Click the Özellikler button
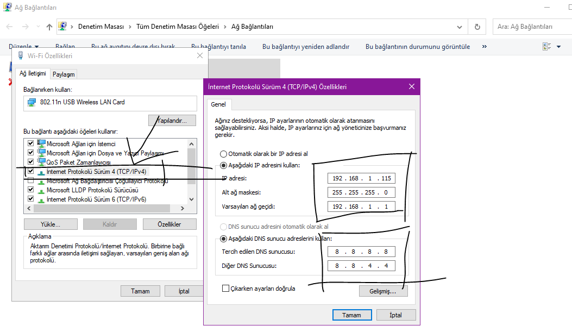This screenshot has height=332, width=572. (x=169, y=224)
